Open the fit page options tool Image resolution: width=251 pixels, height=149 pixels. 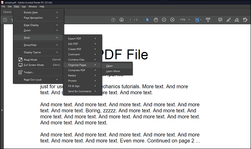198,20
